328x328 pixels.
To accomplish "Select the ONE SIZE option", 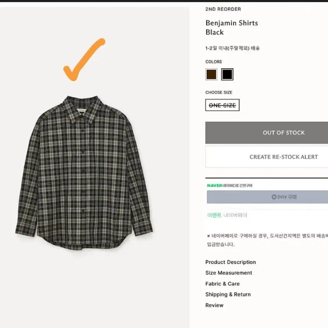I will [222, 105].
